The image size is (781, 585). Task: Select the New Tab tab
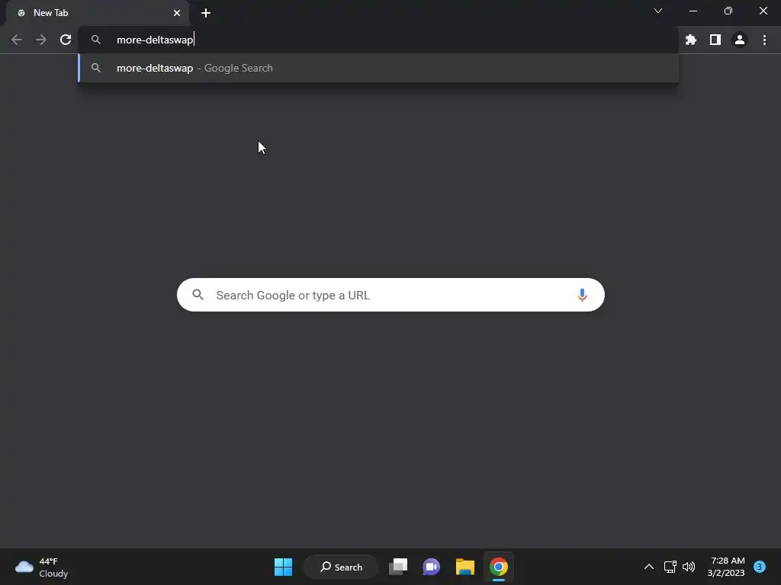98,13
